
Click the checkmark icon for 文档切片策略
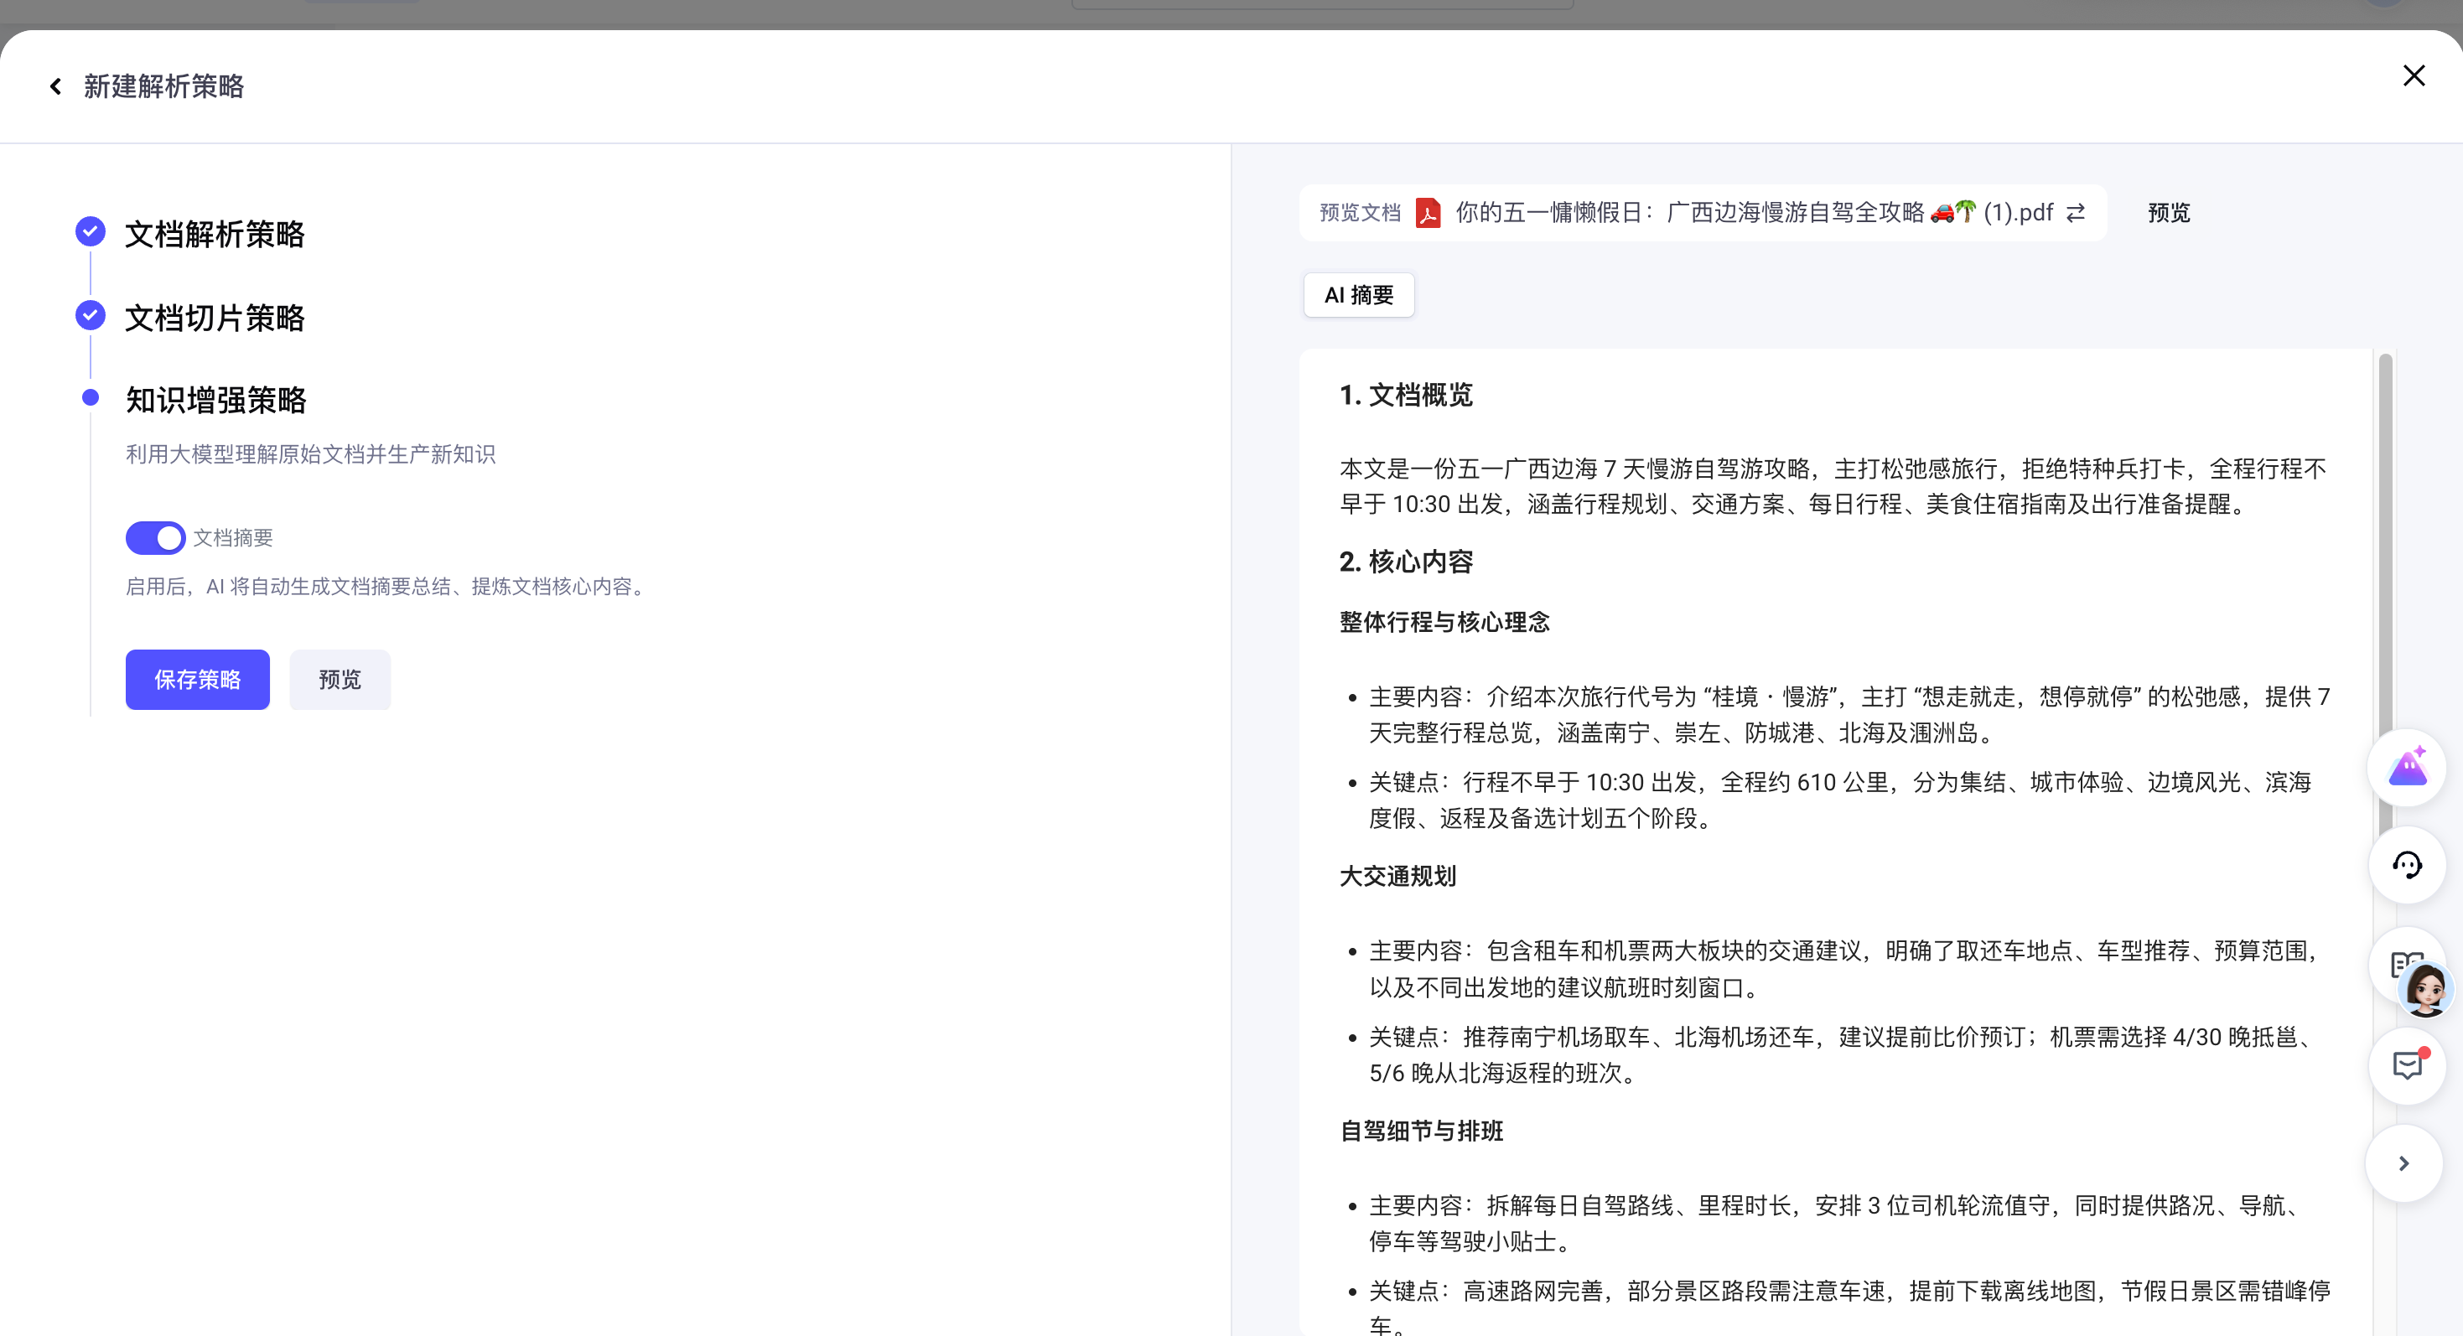pyautogui.click(x=90, y=314)
